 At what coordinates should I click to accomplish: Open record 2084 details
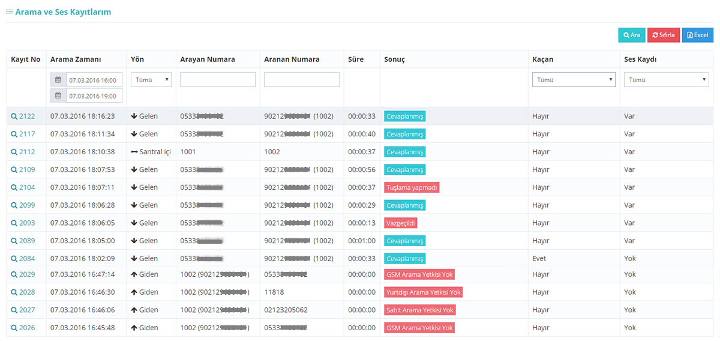[23, 259]
